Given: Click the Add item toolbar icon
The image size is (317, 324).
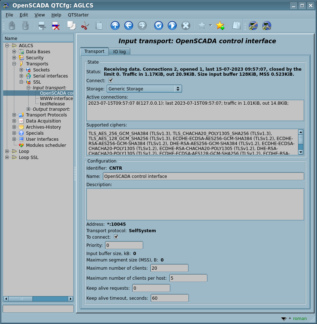Looking at the screenshot, I should [42, 26].
